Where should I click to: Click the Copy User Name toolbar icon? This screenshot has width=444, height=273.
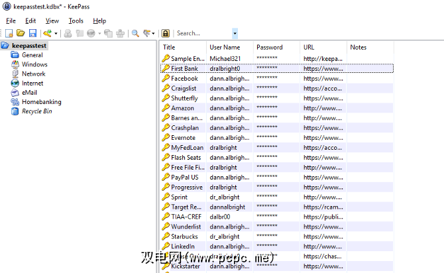pos(68,33)
